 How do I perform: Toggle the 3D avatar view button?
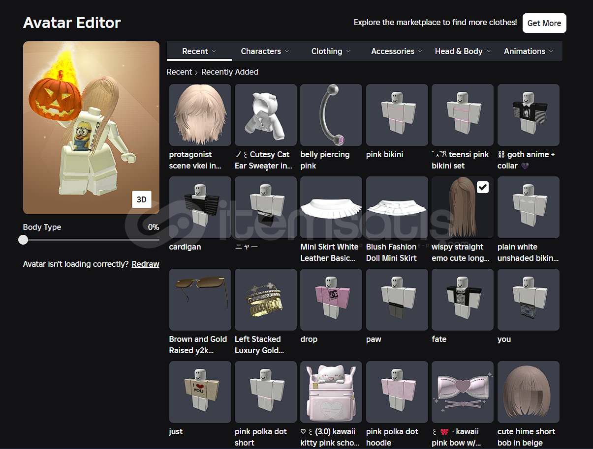coord(141,199)
